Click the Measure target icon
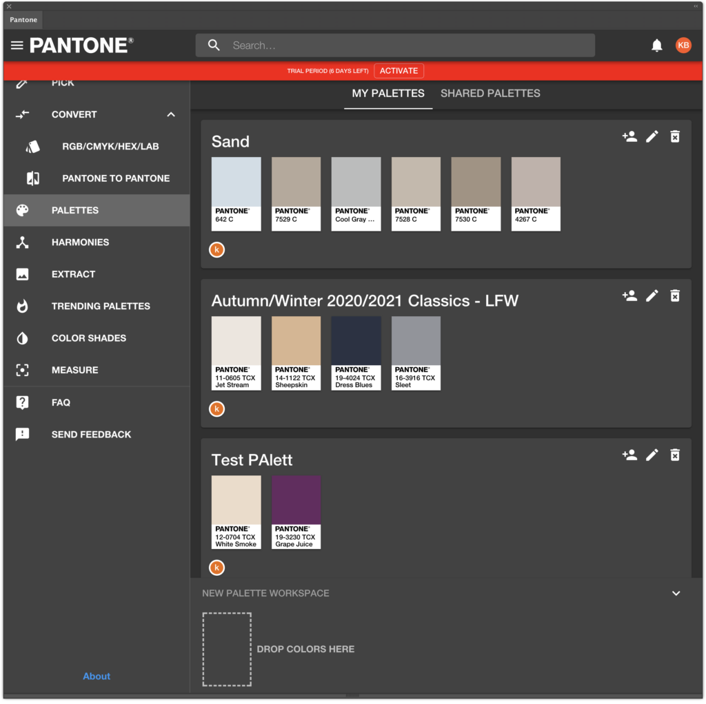 [23, 370]
